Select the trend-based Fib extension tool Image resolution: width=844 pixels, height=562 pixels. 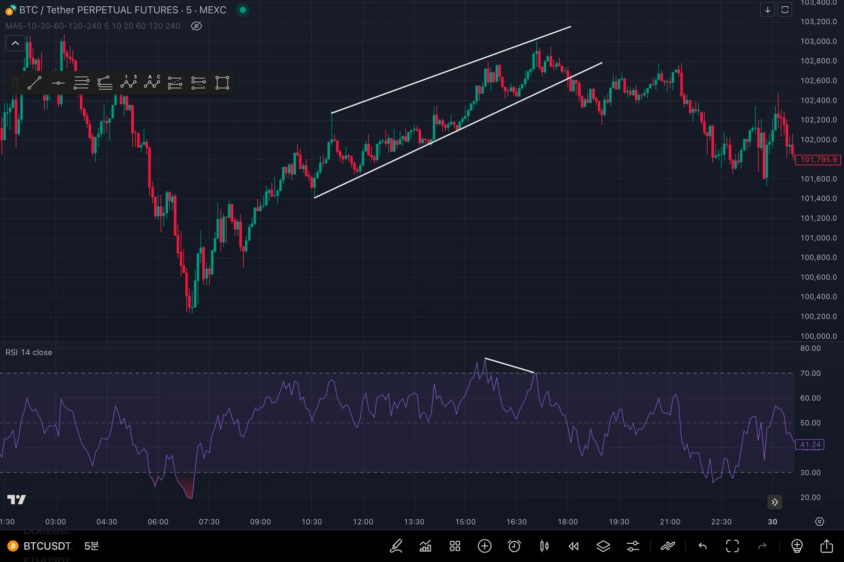(105, 83)
